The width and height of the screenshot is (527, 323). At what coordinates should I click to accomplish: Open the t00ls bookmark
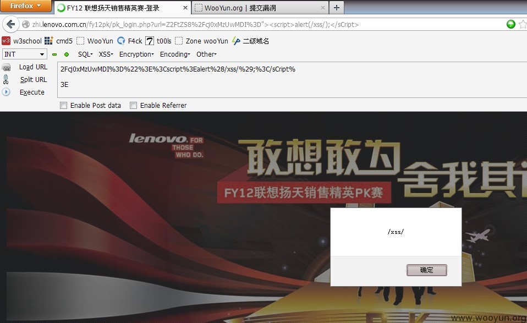158,41
